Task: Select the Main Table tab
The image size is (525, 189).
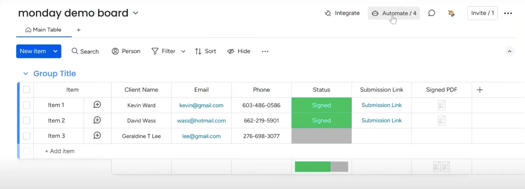Action: (x=43, y=30)
